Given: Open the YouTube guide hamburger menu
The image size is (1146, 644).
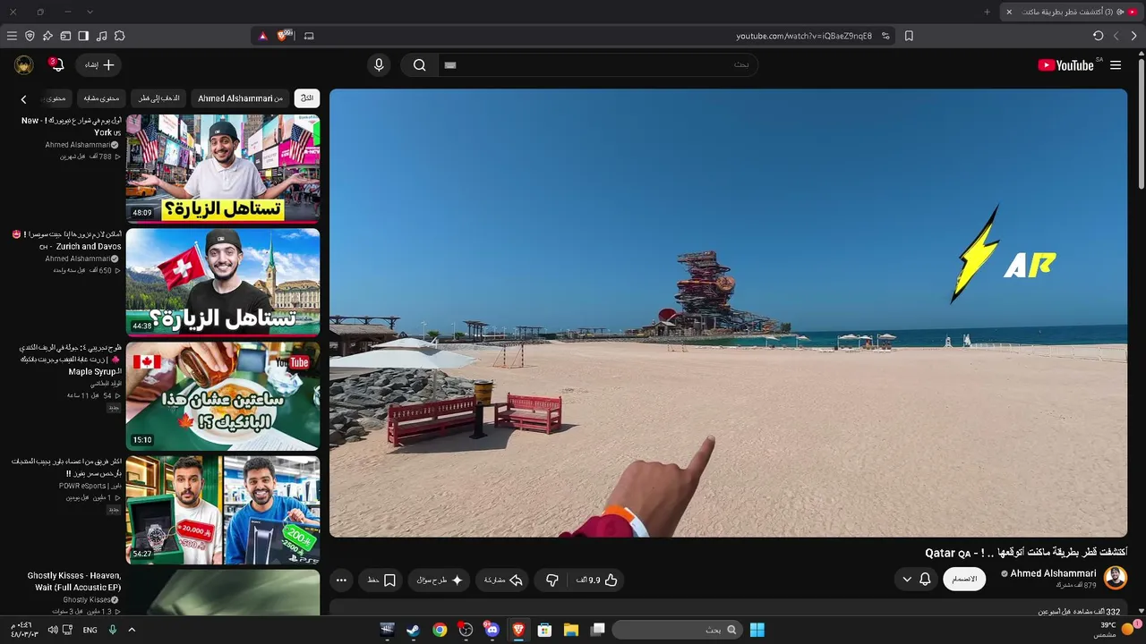Looking at the screenshot, I should click(x=1116, y=65).
